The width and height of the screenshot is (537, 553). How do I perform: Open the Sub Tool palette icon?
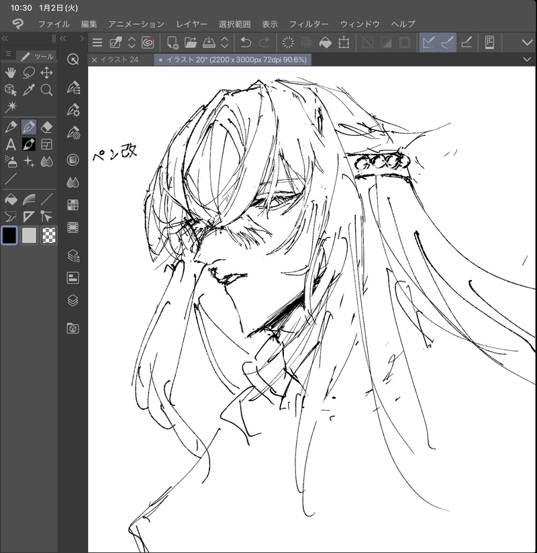pyautogui.click(x=73, y=87)
